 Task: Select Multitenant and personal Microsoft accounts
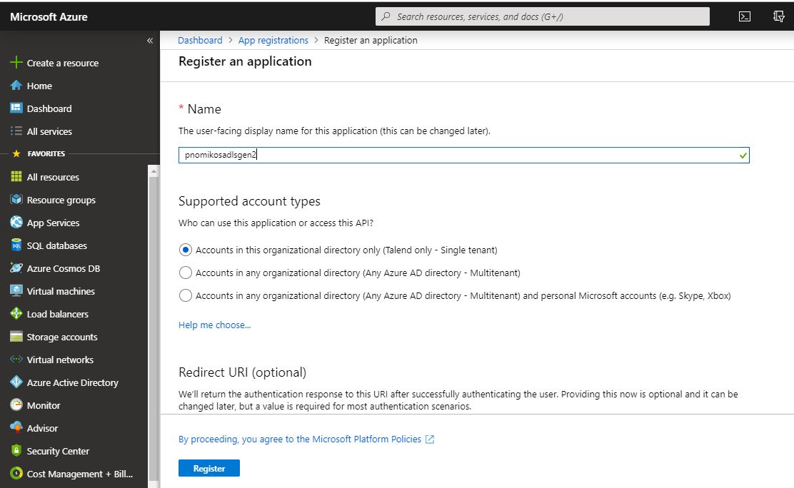[x=186, y=295]
